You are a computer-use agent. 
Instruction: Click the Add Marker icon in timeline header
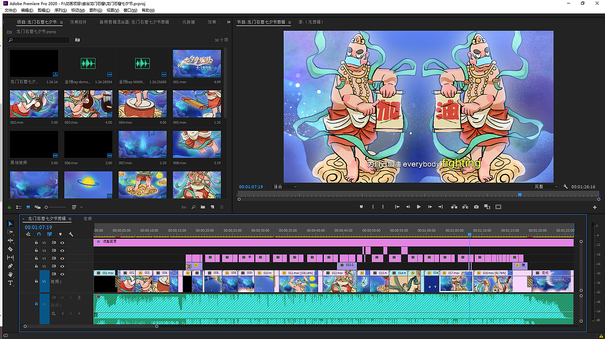(60, 234)
